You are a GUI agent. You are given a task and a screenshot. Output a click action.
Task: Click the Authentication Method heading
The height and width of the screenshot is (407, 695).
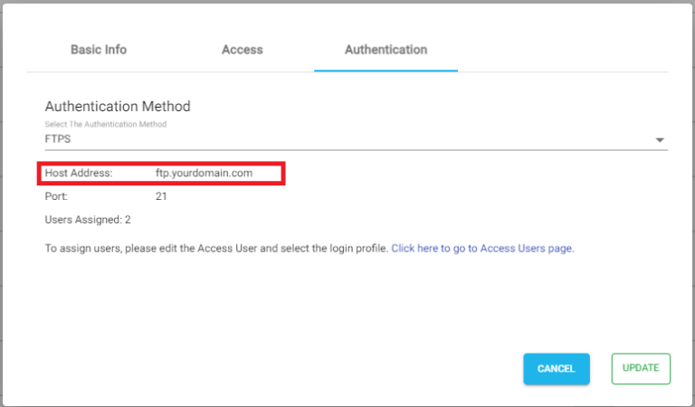118,107
